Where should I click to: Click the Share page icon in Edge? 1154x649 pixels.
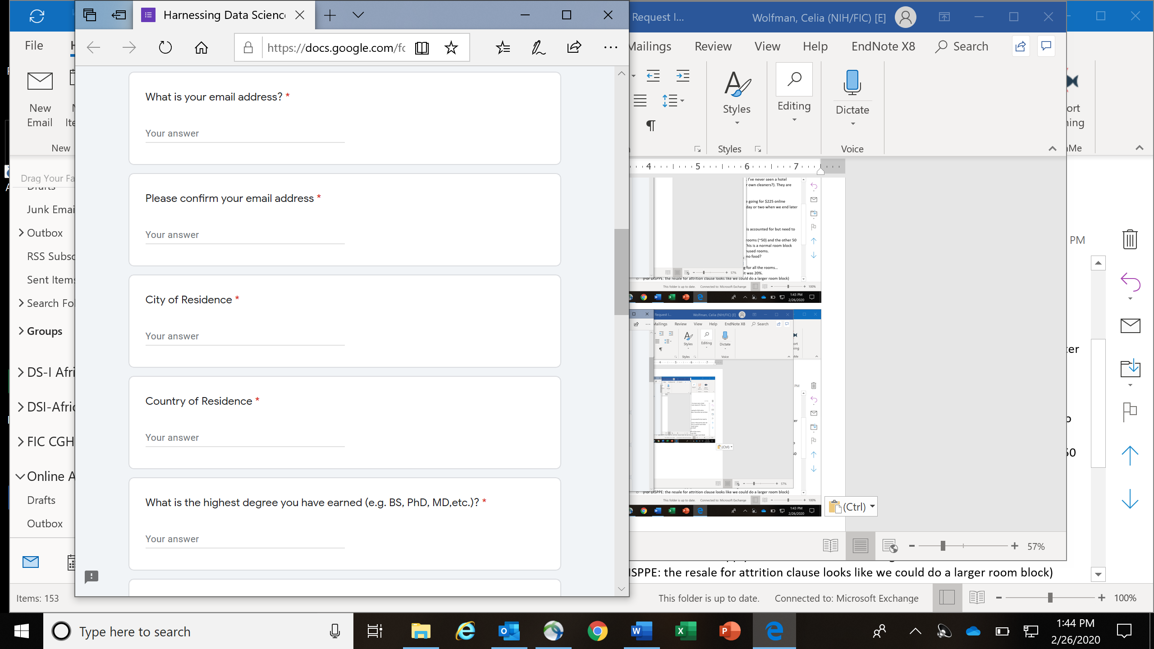click(x=574, y=47)
